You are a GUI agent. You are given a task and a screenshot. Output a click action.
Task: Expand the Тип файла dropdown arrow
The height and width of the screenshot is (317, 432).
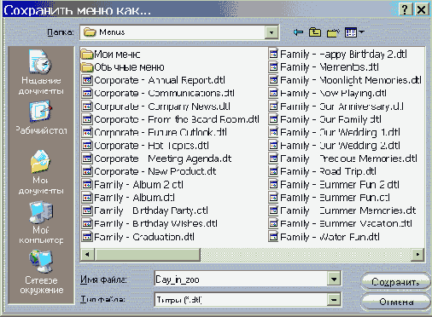point(334,300)
